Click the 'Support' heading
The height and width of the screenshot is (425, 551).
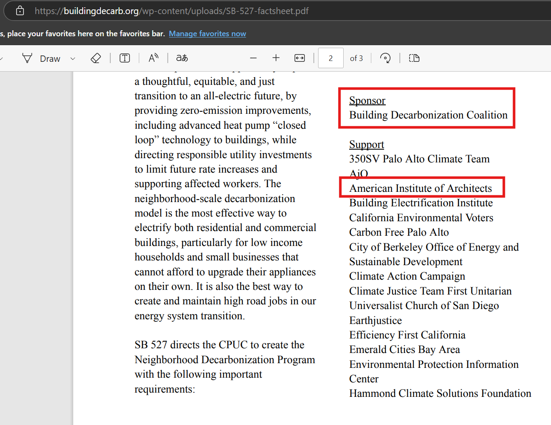[x=367, y=145]
